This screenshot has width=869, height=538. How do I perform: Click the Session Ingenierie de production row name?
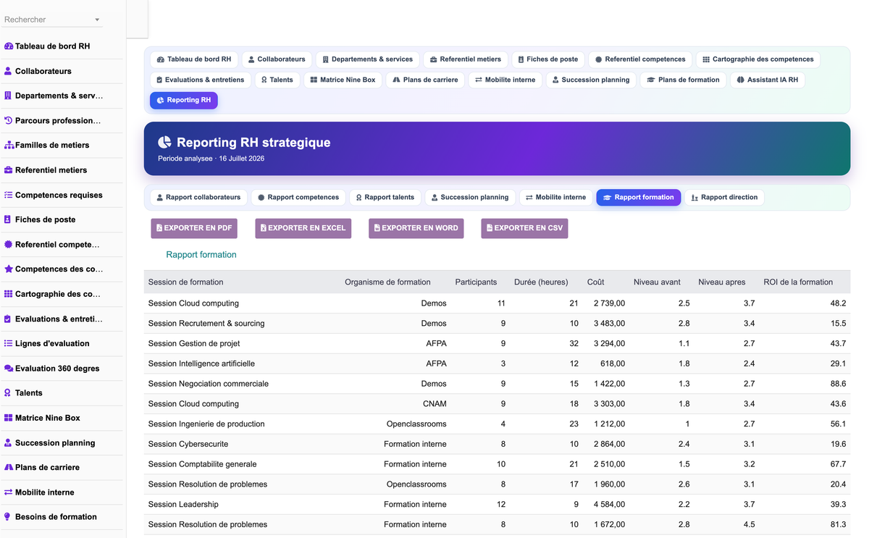[206, 424]
